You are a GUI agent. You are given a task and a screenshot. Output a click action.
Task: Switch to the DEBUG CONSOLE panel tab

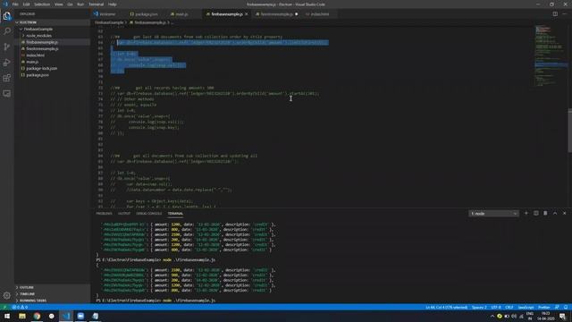coord(149,214)
